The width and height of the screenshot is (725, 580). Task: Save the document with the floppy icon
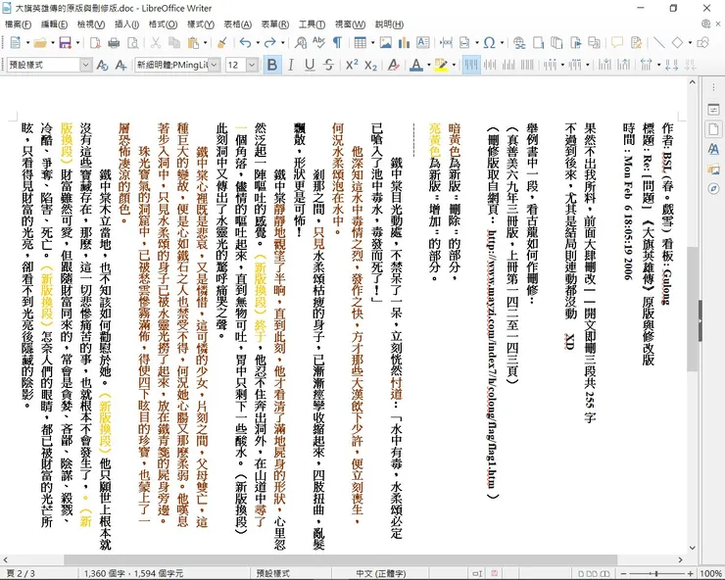pos(65,43)
